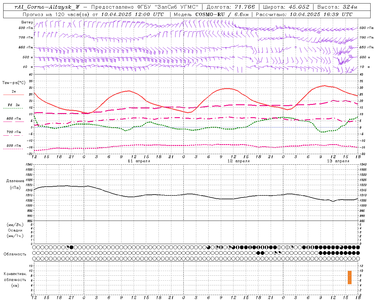The height and width of the screenshot is (300, 375).
Task: Select the latitude value Широта: 45.052
Action: (286, 7)
